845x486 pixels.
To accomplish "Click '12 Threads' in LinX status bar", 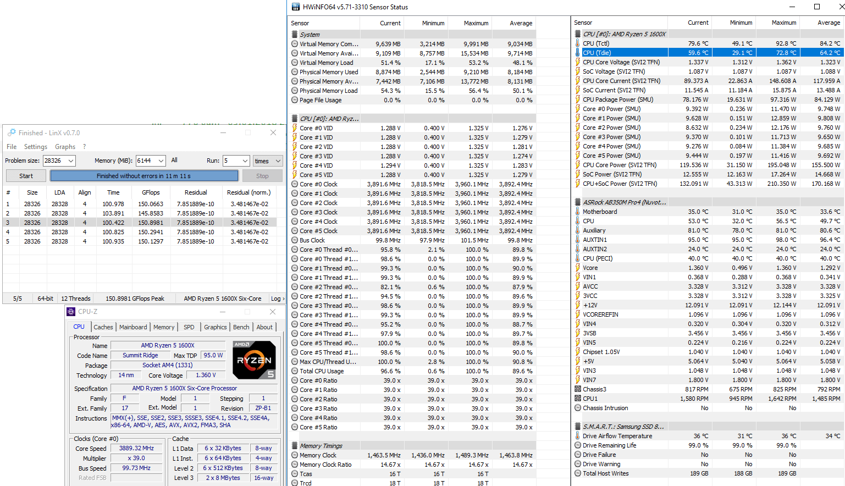I will pos(76,299).
